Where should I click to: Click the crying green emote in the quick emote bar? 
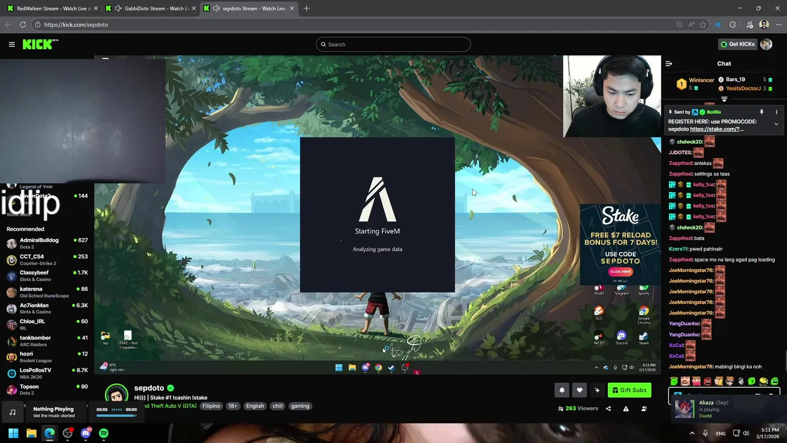click(774, 381)
